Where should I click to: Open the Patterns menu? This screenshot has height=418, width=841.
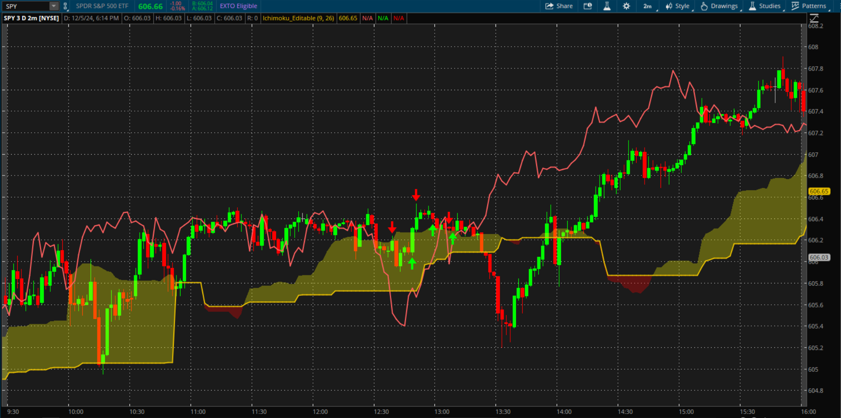pos(809,6)
